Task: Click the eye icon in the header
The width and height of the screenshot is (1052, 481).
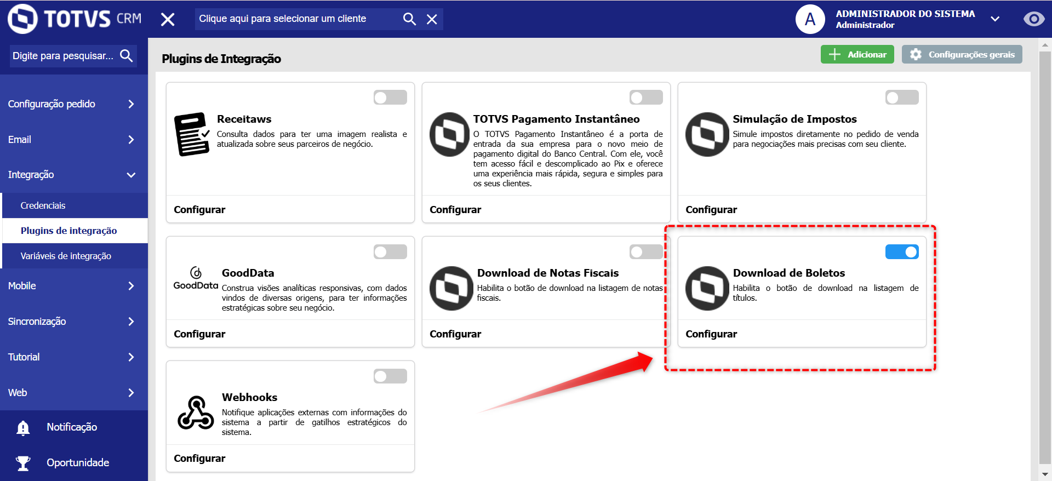Action: point(1034,19)
